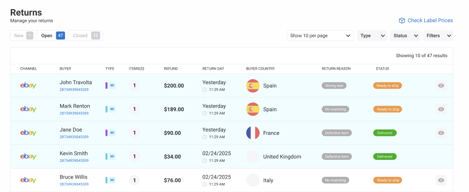Image resolution: width=469 pixels, height=192 pixels.
Task: Click the eBay logo in Bruce Willis's row
Action: click(28, 180)
